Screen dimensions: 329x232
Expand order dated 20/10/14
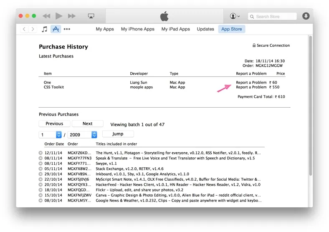40,184
